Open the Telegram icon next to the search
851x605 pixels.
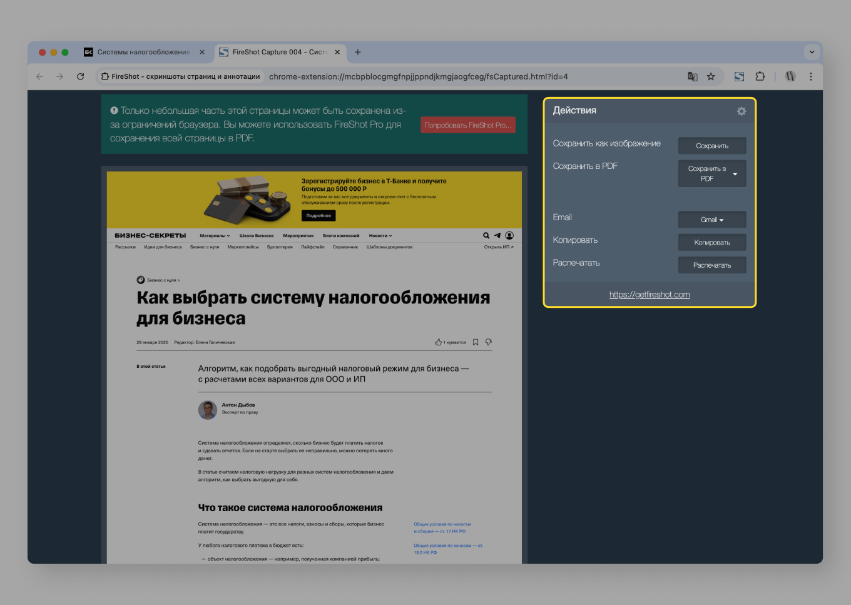click(497, 235)
